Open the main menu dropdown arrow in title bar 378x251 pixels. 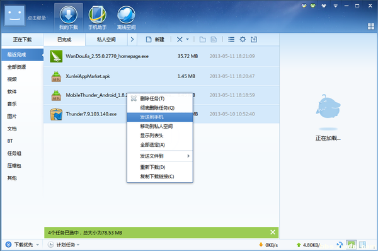click(x=335, y=6)
